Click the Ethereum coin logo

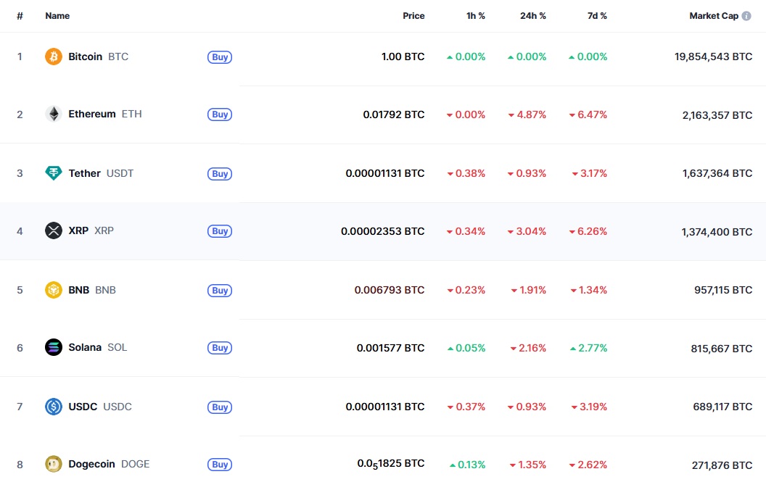(53, 114)
